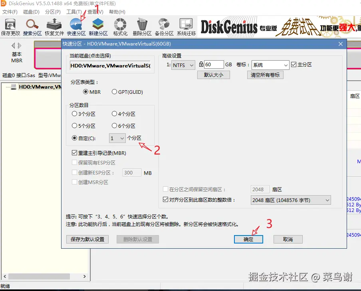Click the 扇区 column header in background window

(355, 96)
